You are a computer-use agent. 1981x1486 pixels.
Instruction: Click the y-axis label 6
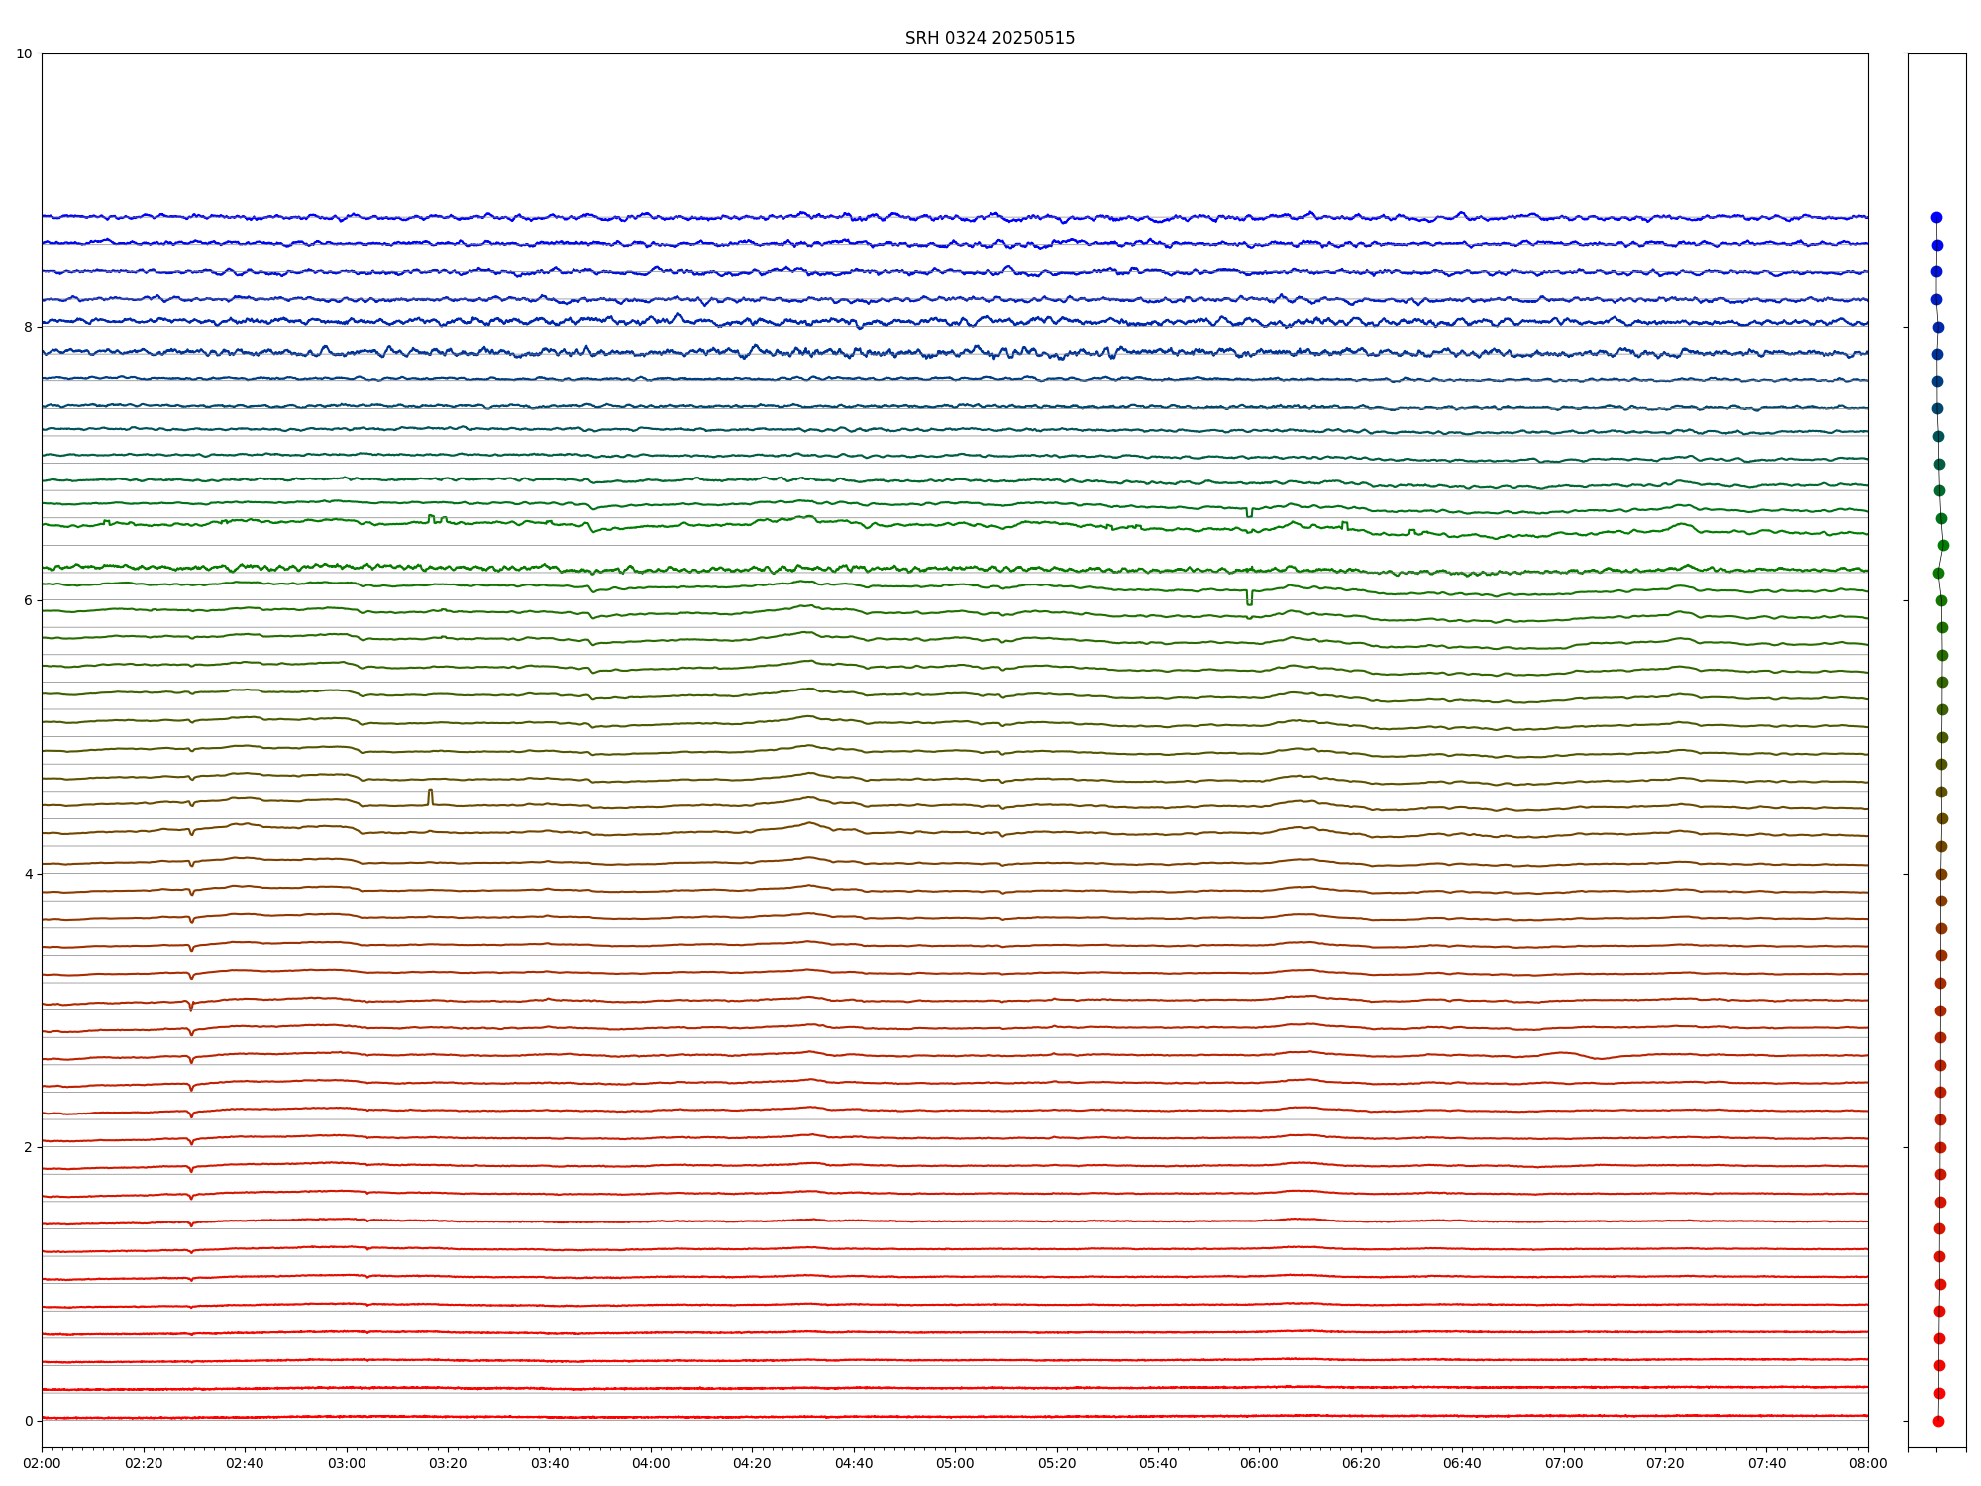pyautogui.click(x=28, y=600)
